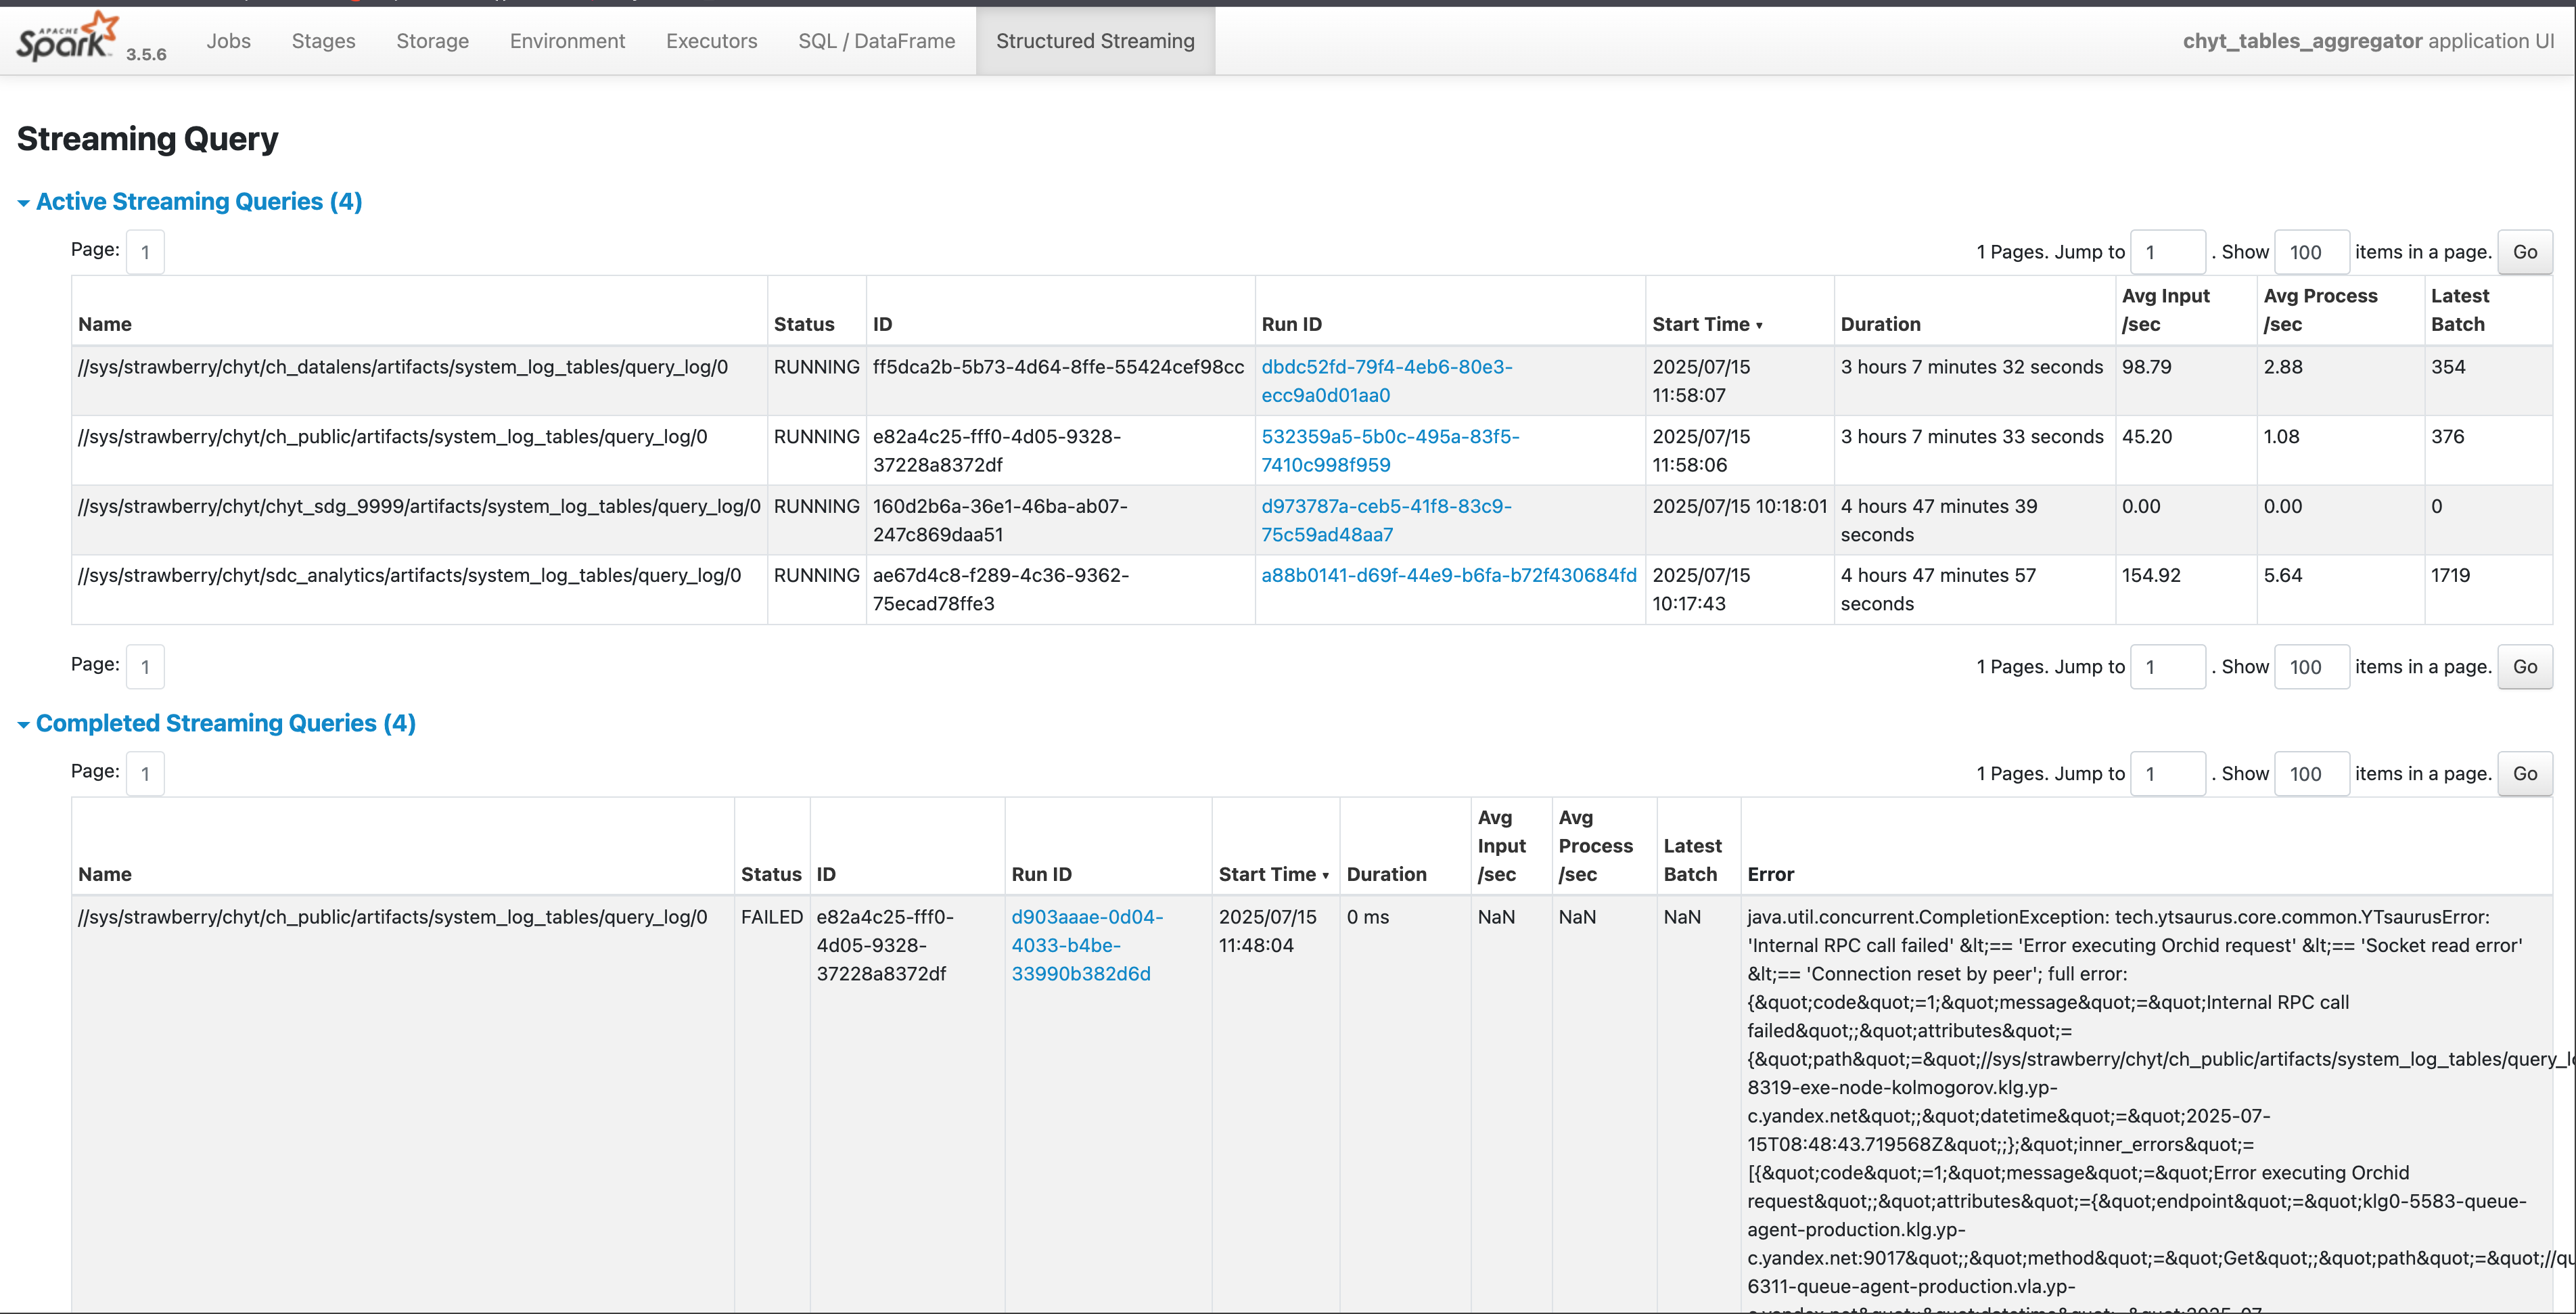Image resolution: width=2576 pixels, height=1314 pixels.
Task: Sort active queries by Name column
Action: (x=105, y=324)
